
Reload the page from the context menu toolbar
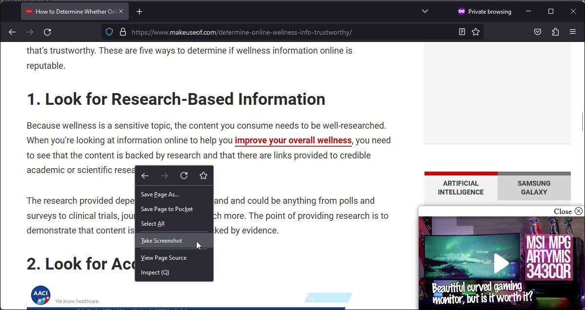tap(184, 175)
